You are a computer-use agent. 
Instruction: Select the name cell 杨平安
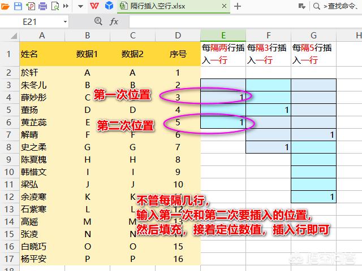tap(42, 259)
